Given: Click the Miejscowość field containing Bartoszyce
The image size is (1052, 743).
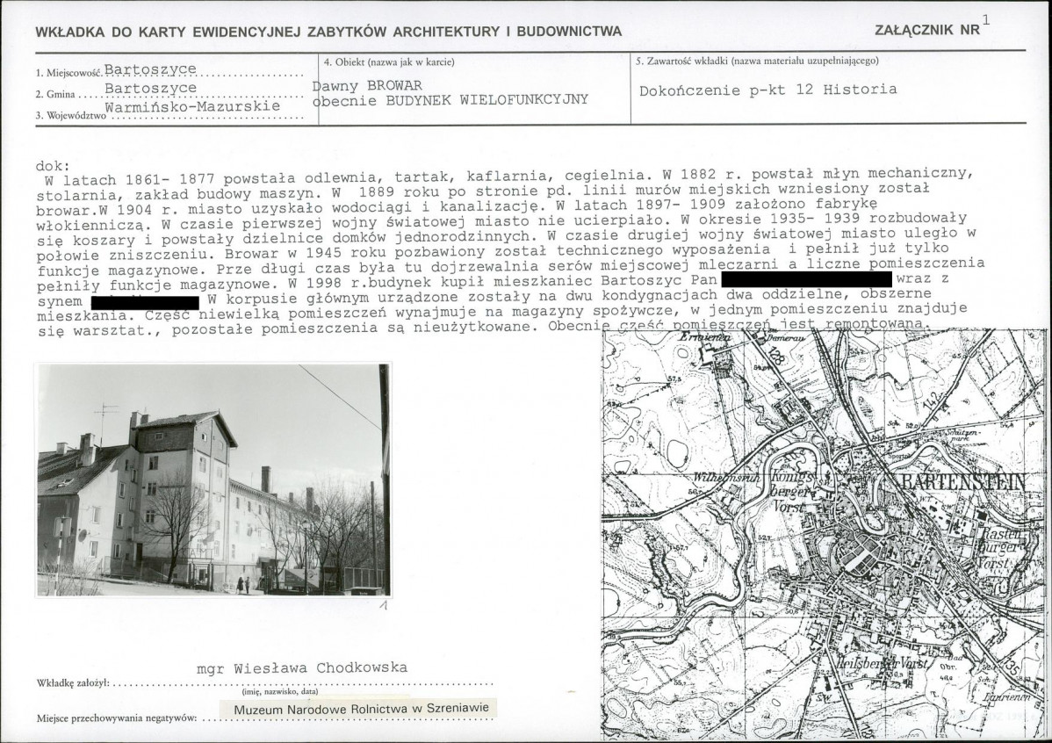Looking at the screenshot, I should pyautogui.click(x=150, y=69).
